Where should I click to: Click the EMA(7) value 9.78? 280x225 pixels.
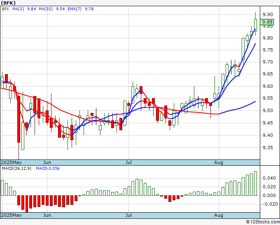[x=89, y=9]
